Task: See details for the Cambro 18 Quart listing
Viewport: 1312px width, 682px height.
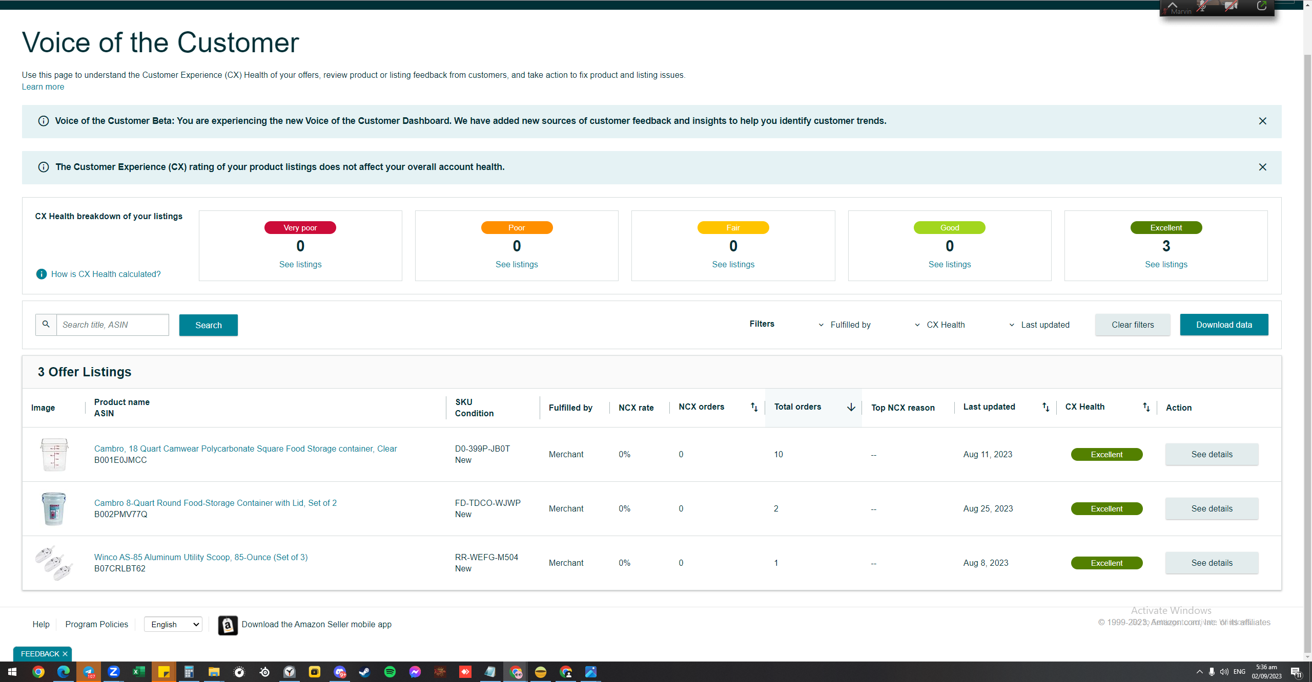Action: tap(1212, 455)
